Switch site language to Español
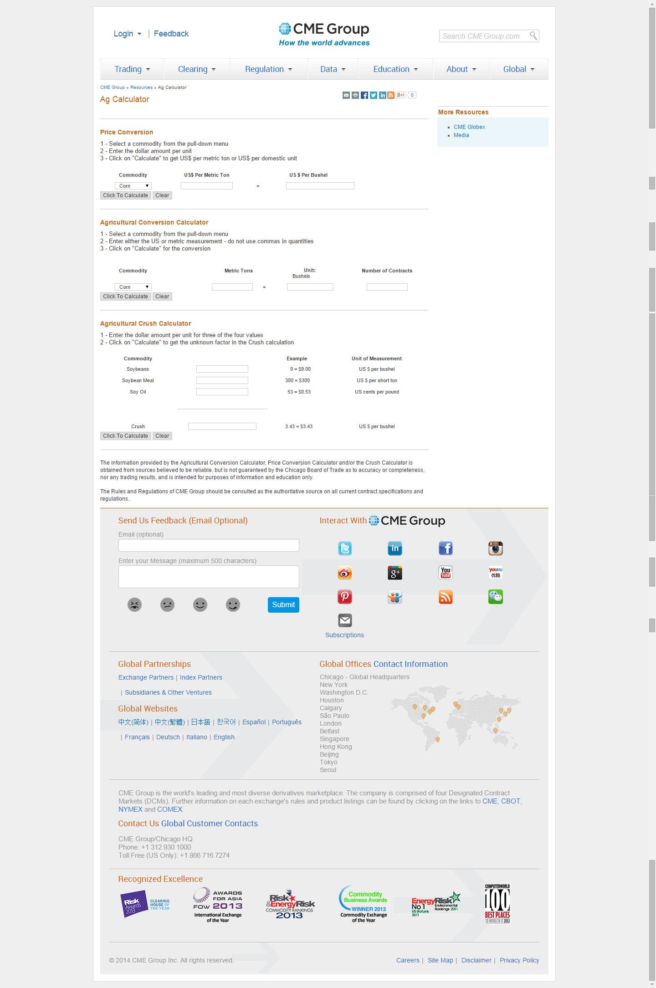The image size is (656, 988). point(254,722)
